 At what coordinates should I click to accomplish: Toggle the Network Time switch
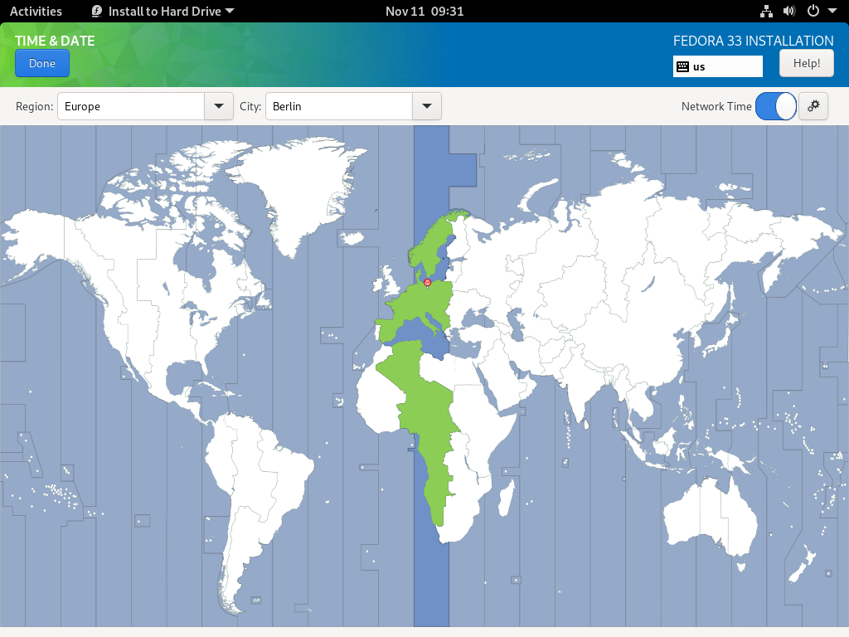click(775, 106)
